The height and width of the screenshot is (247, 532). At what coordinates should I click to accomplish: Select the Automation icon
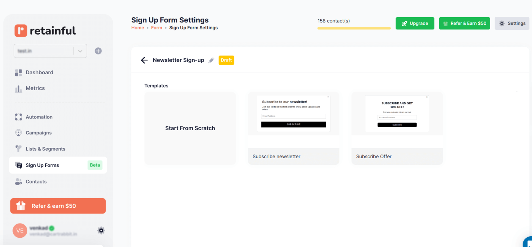click(x=18, y=117)
